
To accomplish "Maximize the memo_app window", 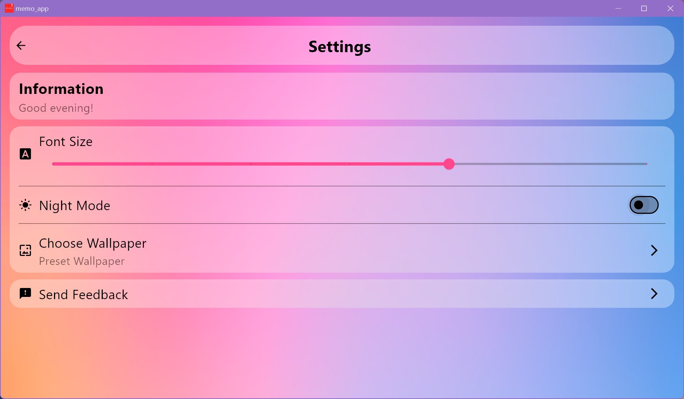I will point(644,8).
